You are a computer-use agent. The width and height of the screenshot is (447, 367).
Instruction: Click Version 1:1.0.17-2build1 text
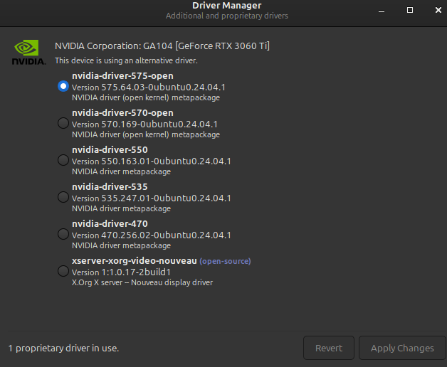pos(121,272)
